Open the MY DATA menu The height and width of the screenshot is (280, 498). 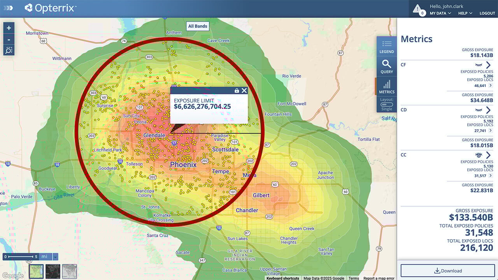(439, 13)
